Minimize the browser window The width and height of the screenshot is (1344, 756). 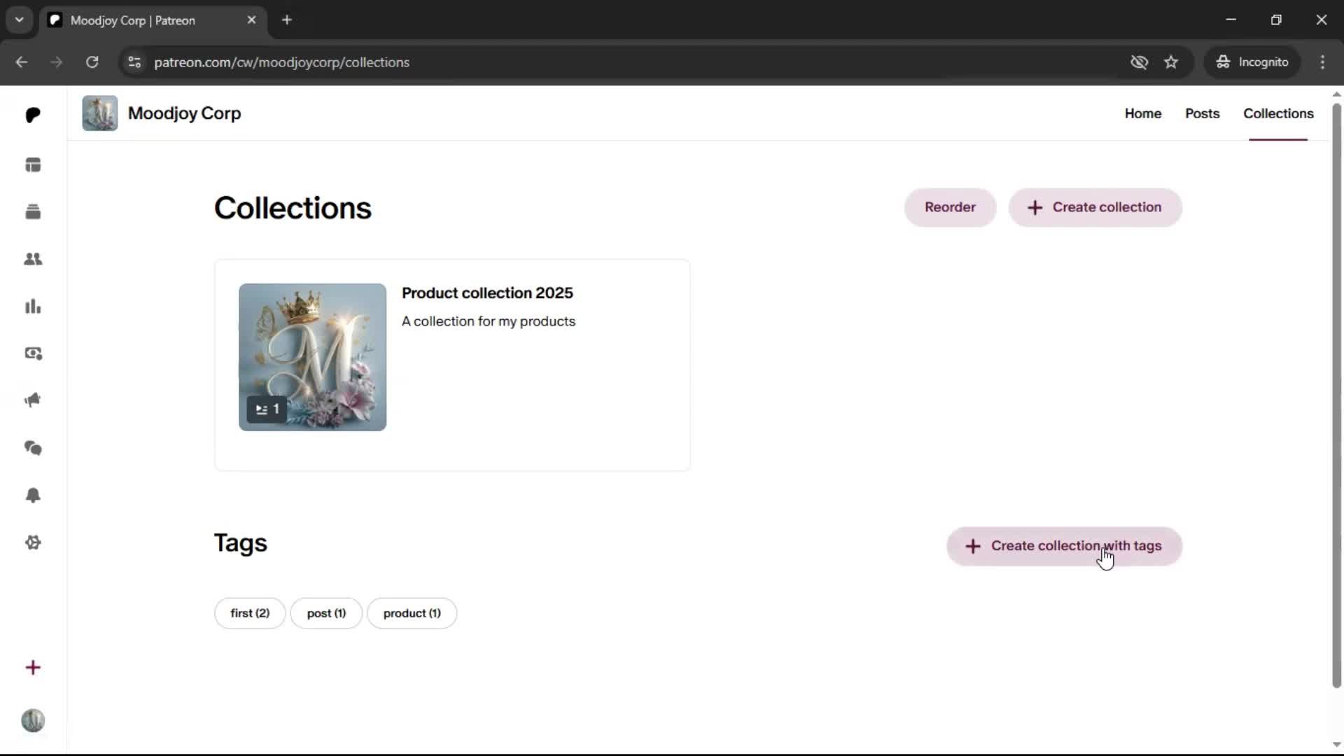click(x=1231, y=20)
